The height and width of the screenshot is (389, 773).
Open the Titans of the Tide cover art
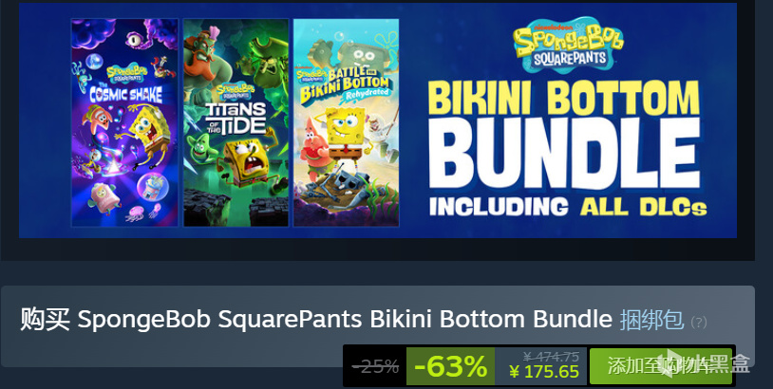pyautogui.click(x=236, y=122)
